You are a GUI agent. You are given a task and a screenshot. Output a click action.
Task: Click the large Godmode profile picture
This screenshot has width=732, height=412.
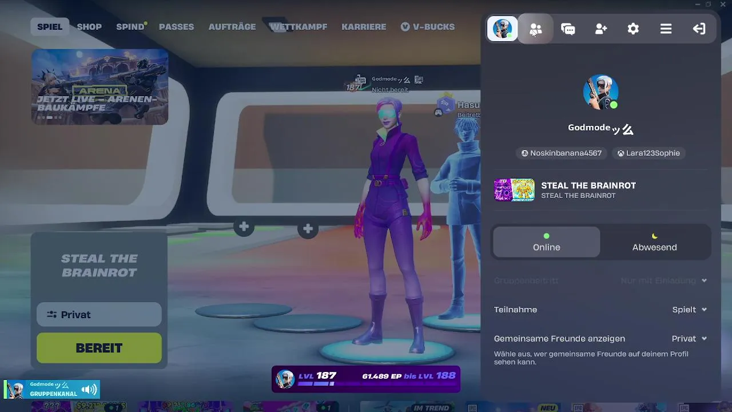(600, 92)
